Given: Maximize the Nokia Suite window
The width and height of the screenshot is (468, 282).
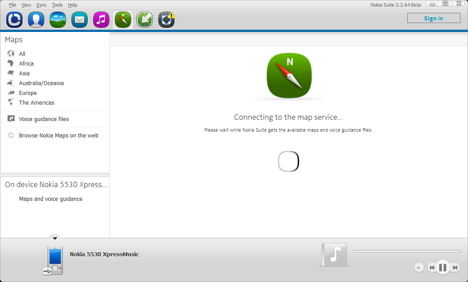Looking at the screenshot, I should pos(445,4).
